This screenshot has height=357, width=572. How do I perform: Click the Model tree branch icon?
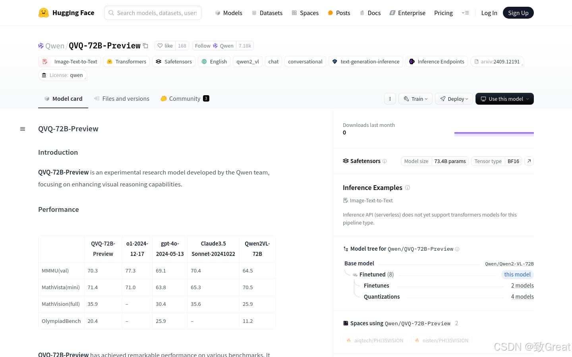(346, 249)
